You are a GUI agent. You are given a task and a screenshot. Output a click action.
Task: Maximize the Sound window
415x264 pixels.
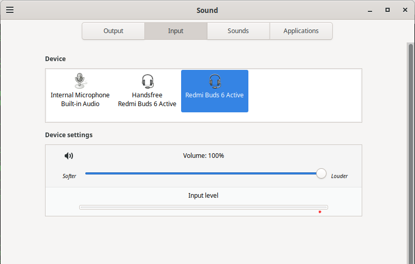click(x=387, y=10)
